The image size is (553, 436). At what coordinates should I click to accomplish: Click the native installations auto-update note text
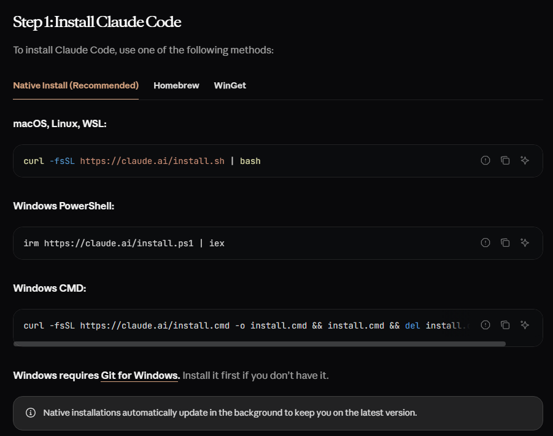coord(230,413)
